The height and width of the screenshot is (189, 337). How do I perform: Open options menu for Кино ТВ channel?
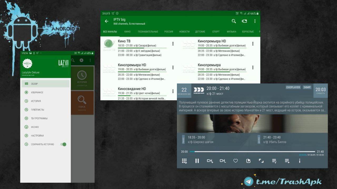(x=173, y=44)
